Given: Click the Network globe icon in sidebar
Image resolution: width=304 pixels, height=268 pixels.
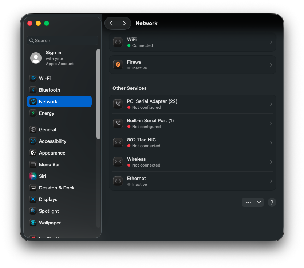Looking at the screenshot, I should pos(33,101).
